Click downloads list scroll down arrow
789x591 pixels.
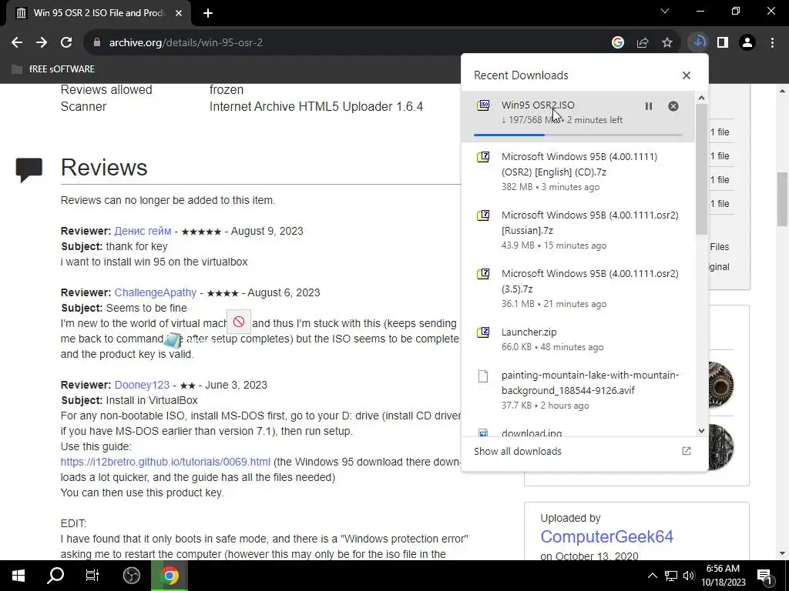tap(701, 431)
